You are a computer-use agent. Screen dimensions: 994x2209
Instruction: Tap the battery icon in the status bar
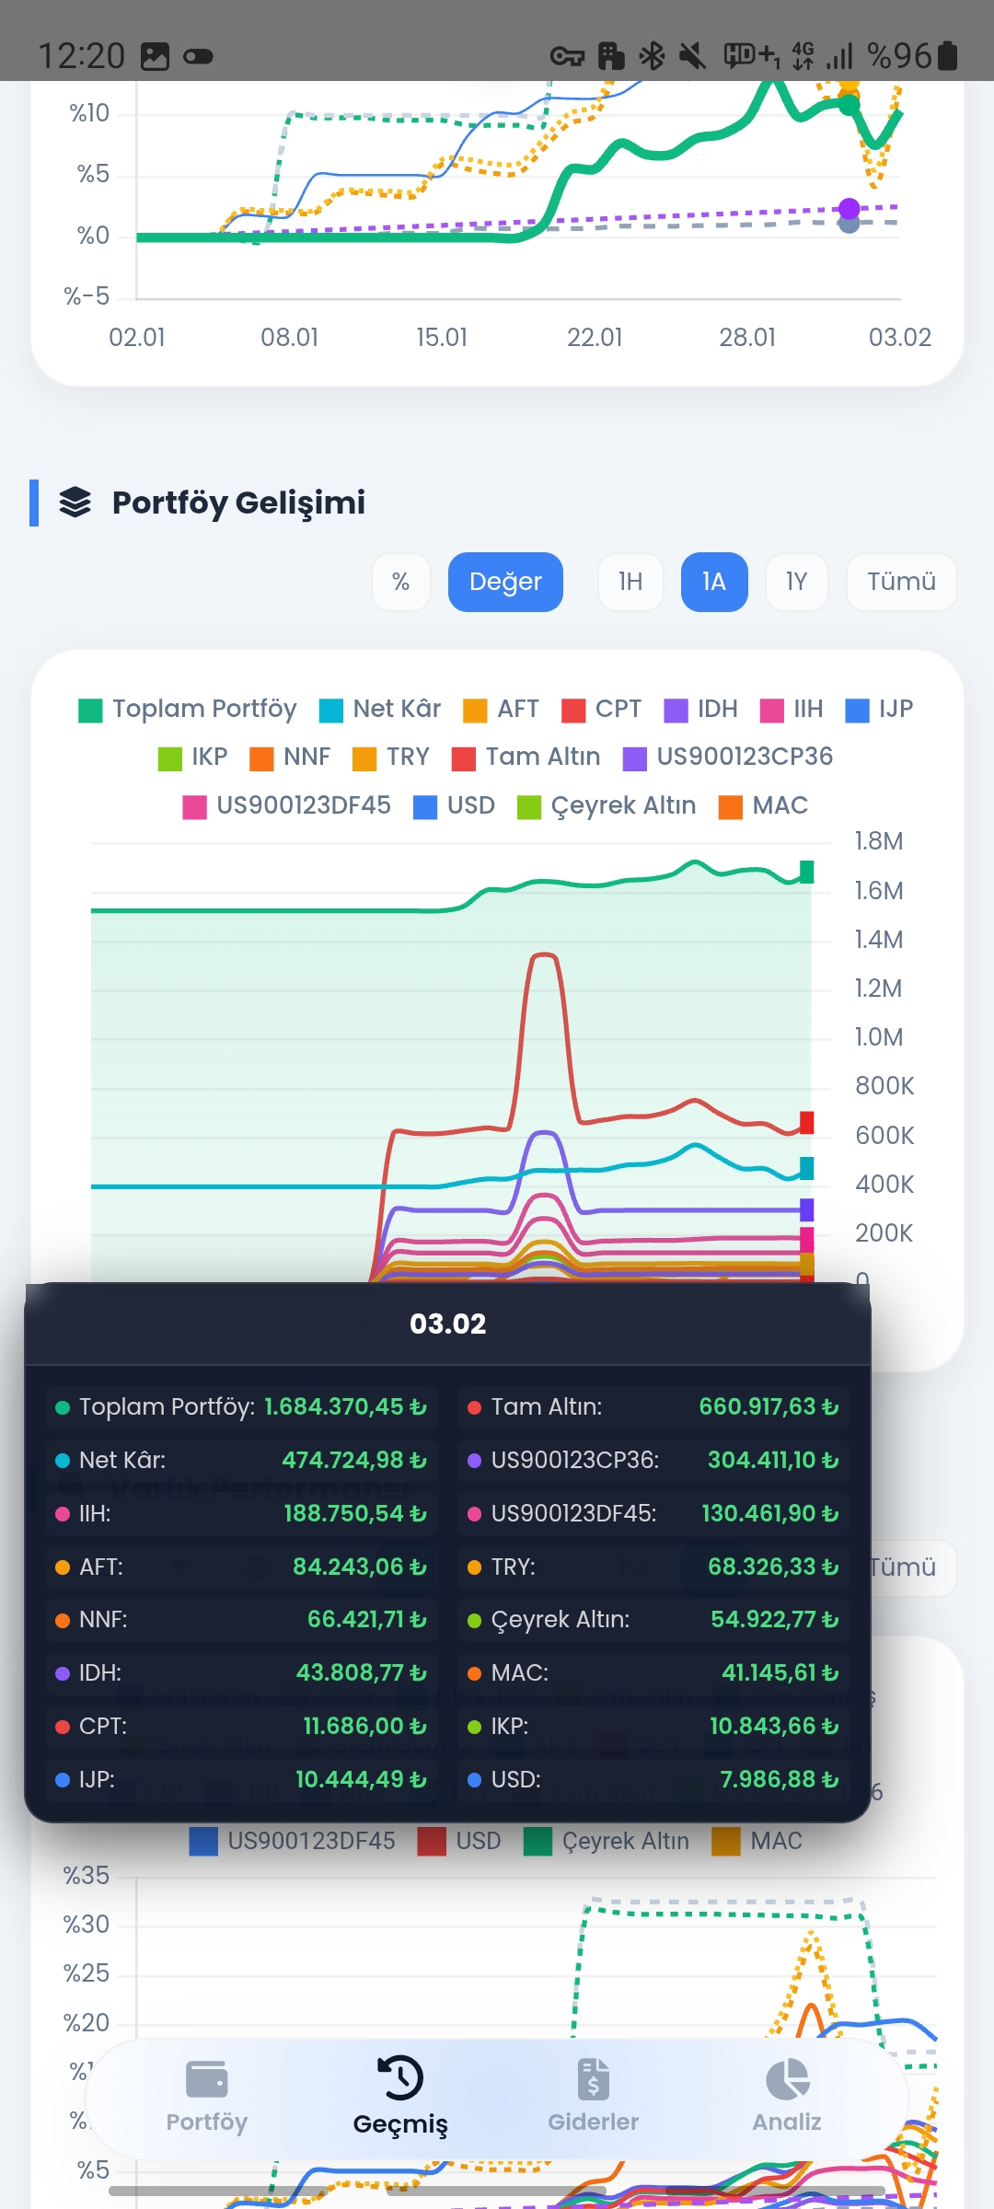947,56
